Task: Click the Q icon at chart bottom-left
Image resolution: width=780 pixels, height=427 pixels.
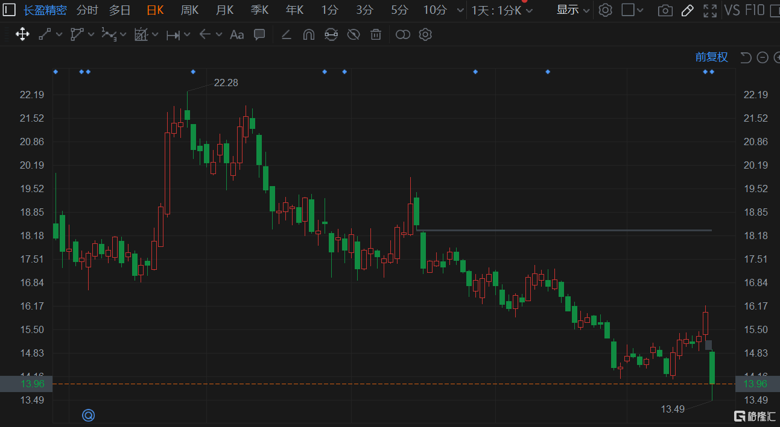Action: click(x=89, y=414)
